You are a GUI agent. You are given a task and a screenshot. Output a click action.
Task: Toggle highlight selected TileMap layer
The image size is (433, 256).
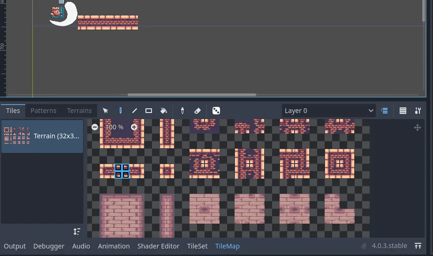(384, 111)
